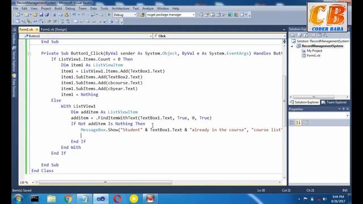Screen dimensions: 363x204
Task: Open the Architecture menu
Action: click(x=120, y=8)
